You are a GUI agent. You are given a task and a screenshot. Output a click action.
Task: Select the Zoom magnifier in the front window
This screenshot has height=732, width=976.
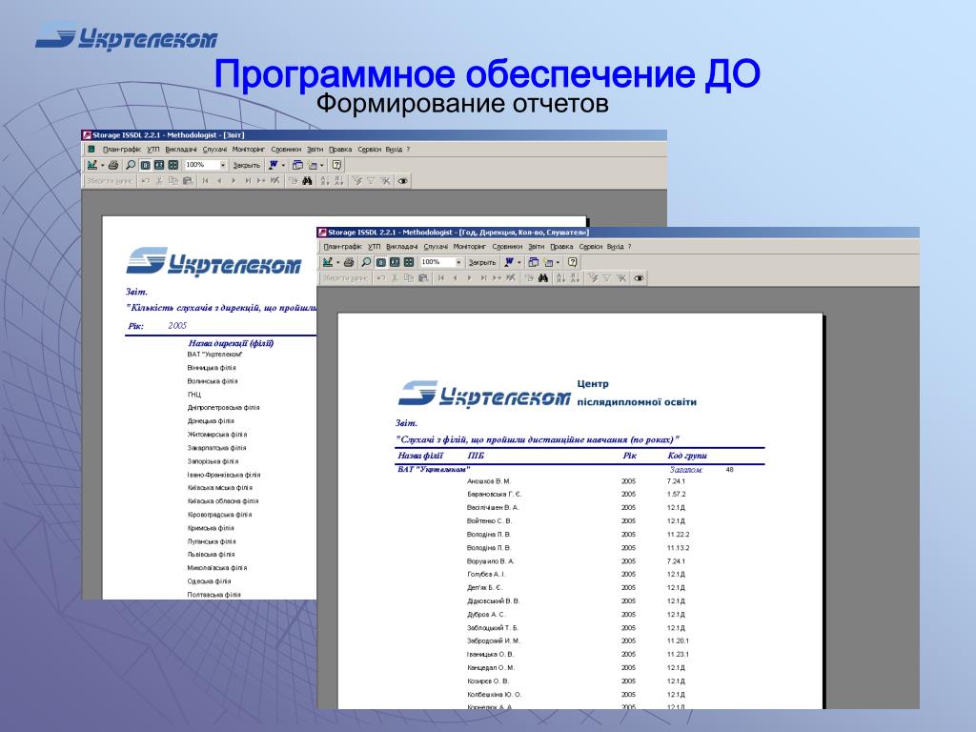366,262
